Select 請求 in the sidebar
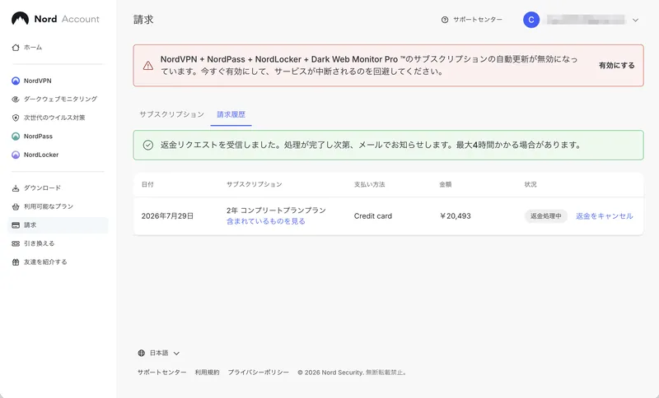Viewport: 659px width, 398px height. (x=58, y=225)
